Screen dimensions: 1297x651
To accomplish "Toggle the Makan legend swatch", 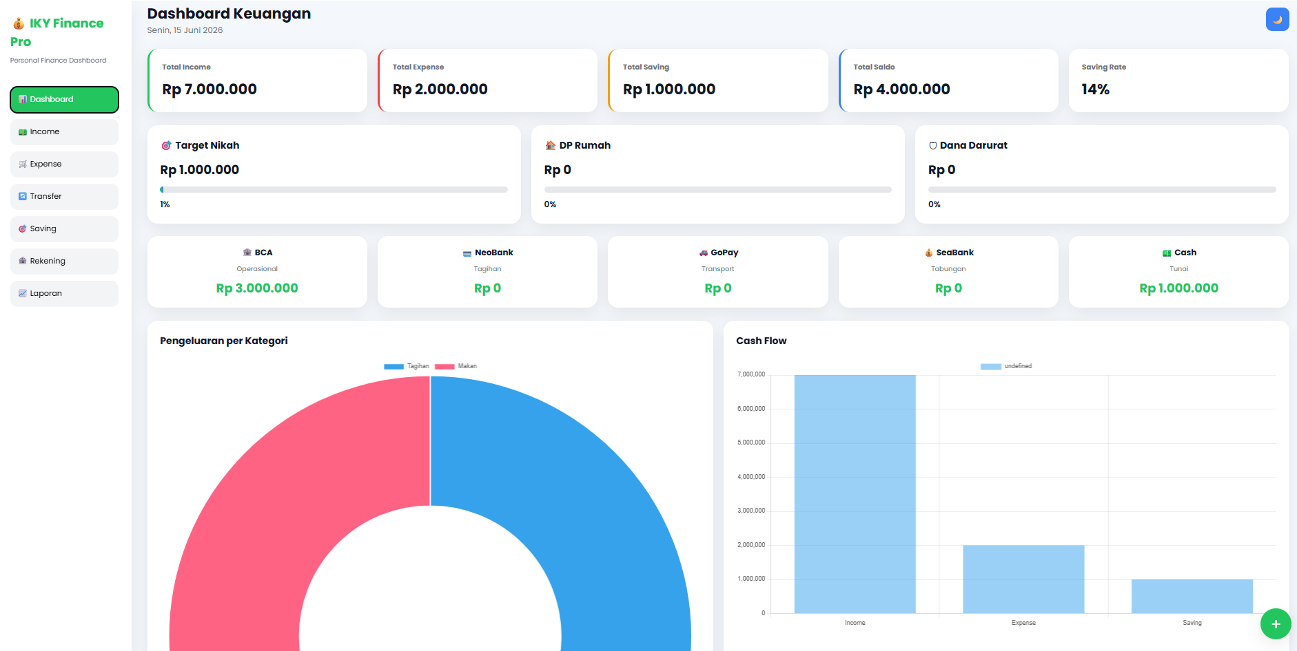I will point(445,366).
